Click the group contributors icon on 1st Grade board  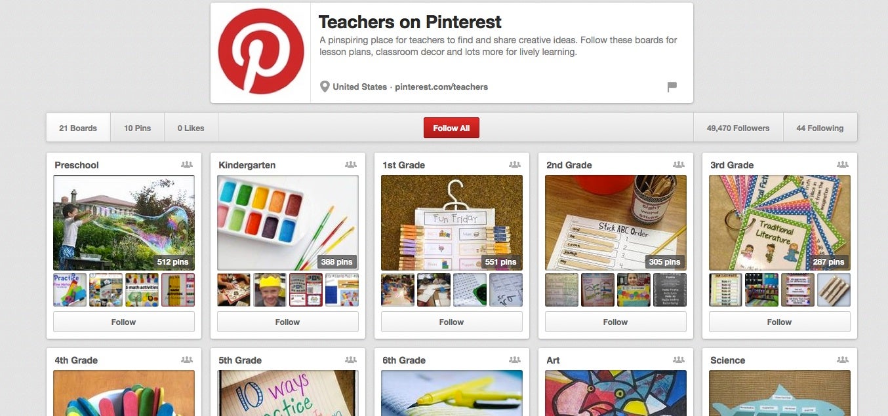point(515,164)
